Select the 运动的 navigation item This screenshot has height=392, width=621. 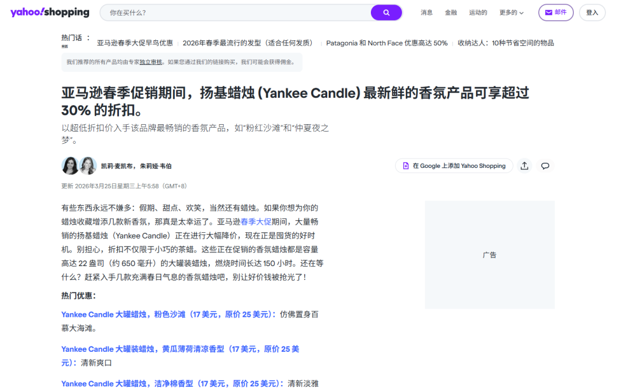[478, 12]
